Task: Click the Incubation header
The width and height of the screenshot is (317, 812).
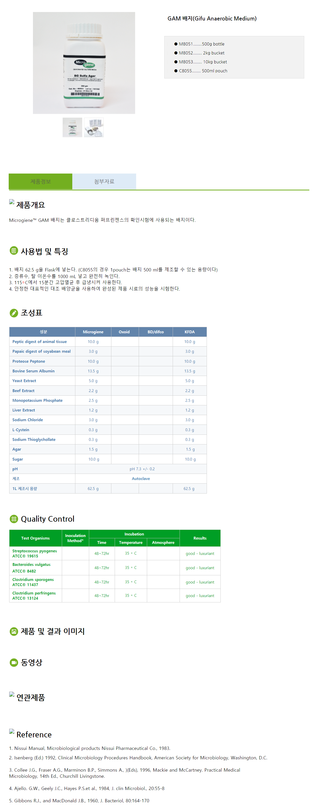Action: tap(134, 534)
